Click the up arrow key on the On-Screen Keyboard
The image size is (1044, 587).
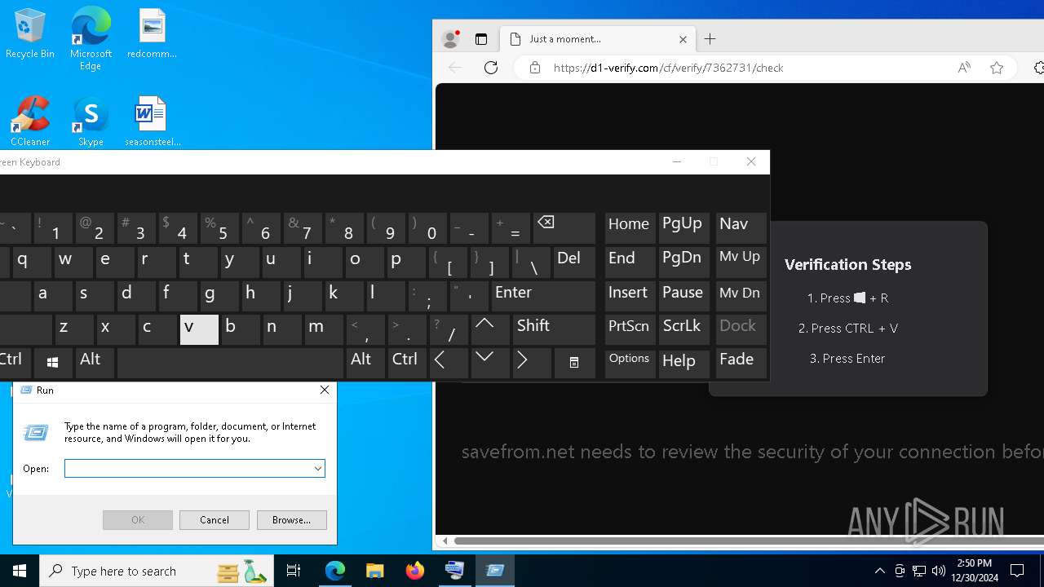tap(489, 329)
